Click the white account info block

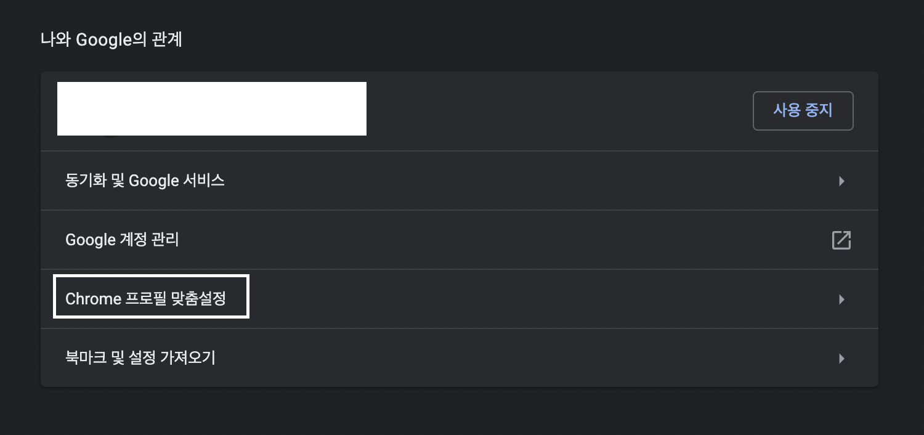[212, 108]
